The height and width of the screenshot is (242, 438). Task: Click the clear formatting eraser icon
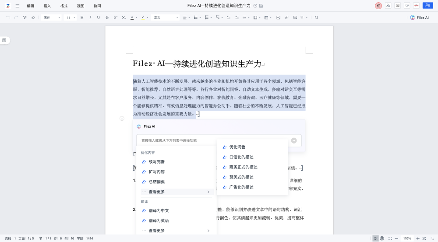tap(33, 18)
